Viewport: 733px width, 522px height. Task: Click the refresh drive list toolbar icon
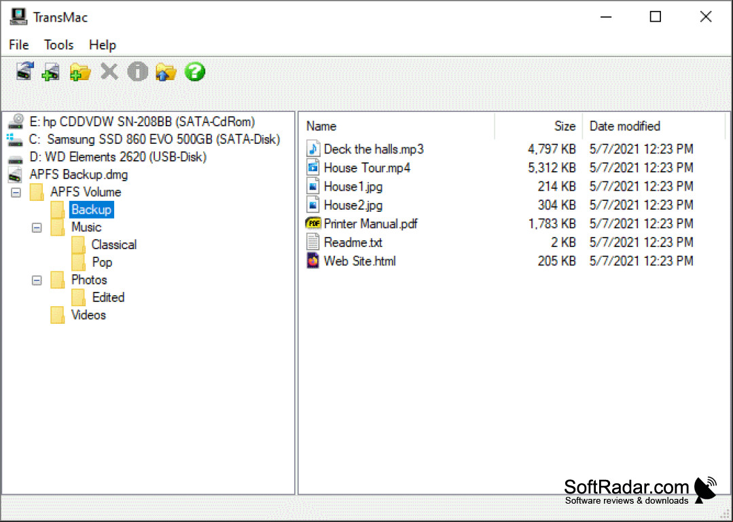[24, 72]
